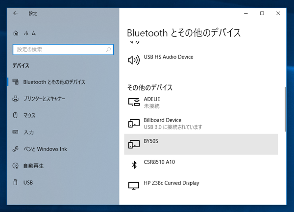Click the vertical scrollbar thumb

point(285,109)
